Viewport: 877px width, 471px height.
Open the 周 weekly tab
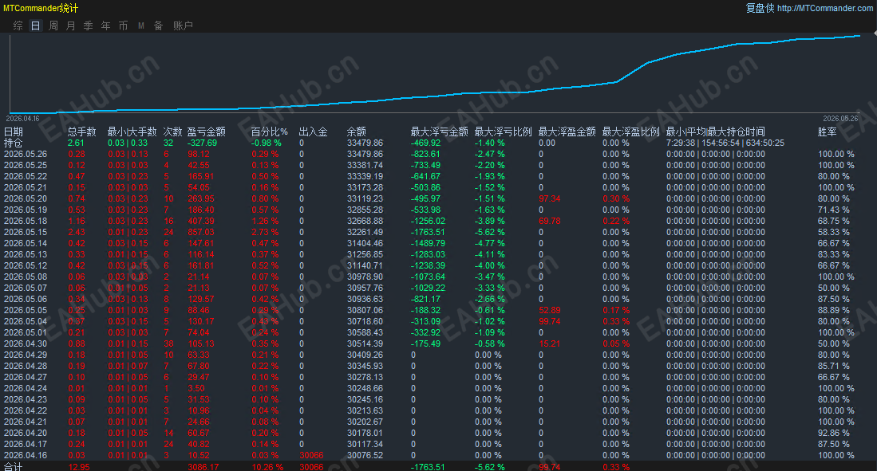53,26
